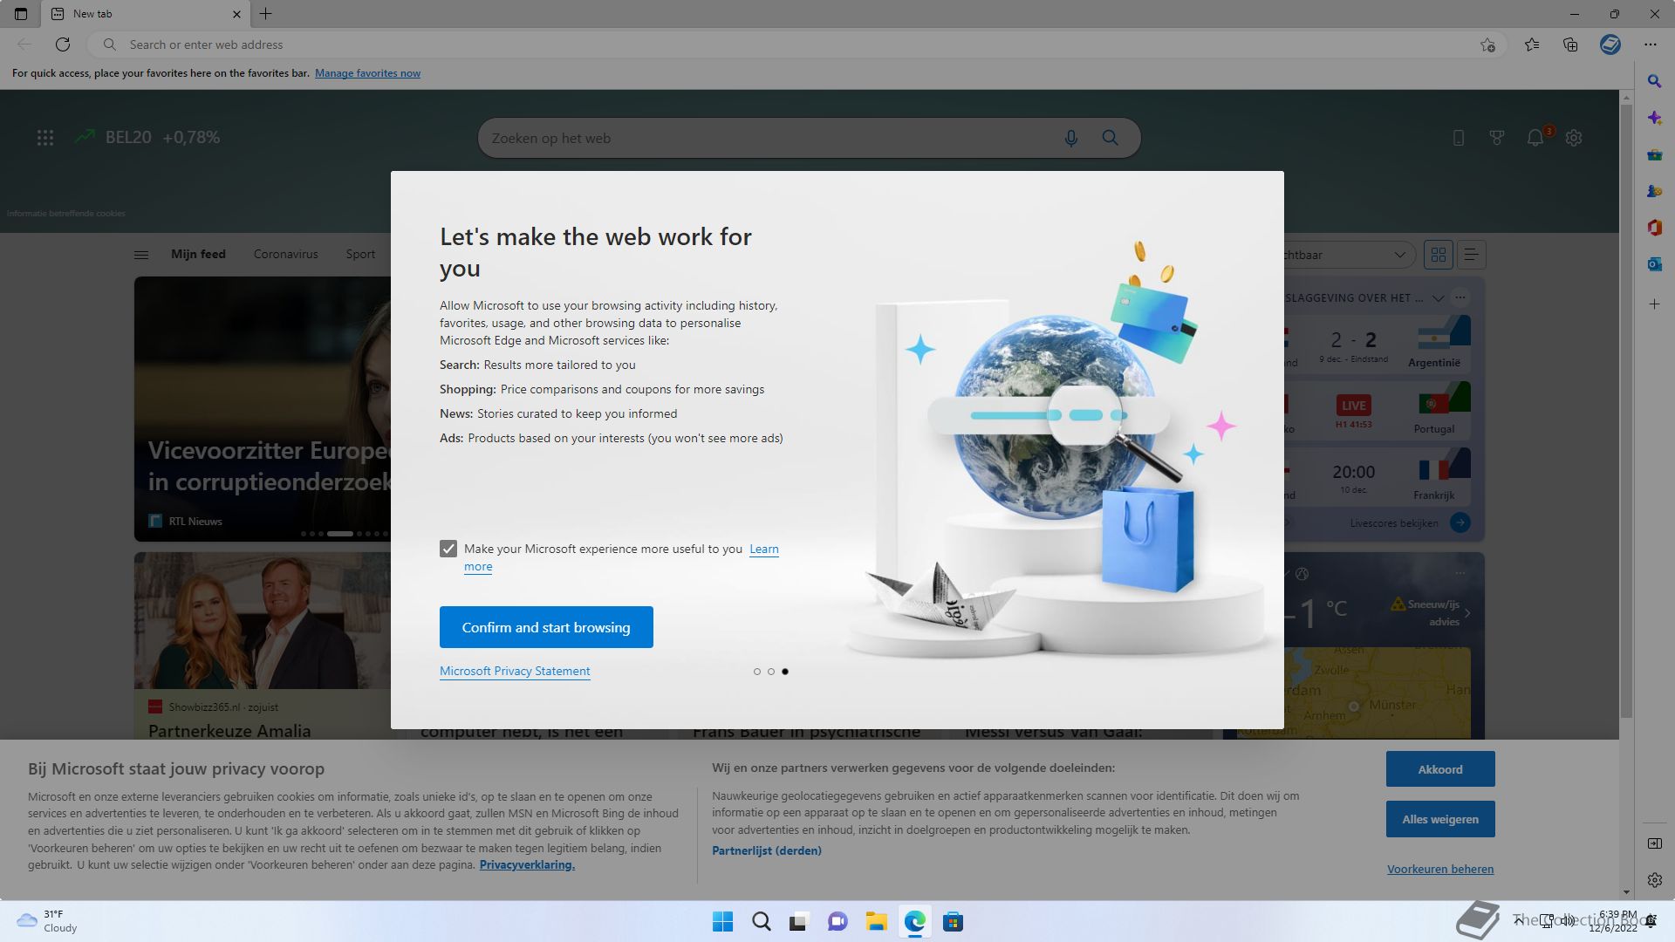This screenshot has height=942, width=1675.
Task: Open the profile avatar icon
Action: pos(1610,44)
